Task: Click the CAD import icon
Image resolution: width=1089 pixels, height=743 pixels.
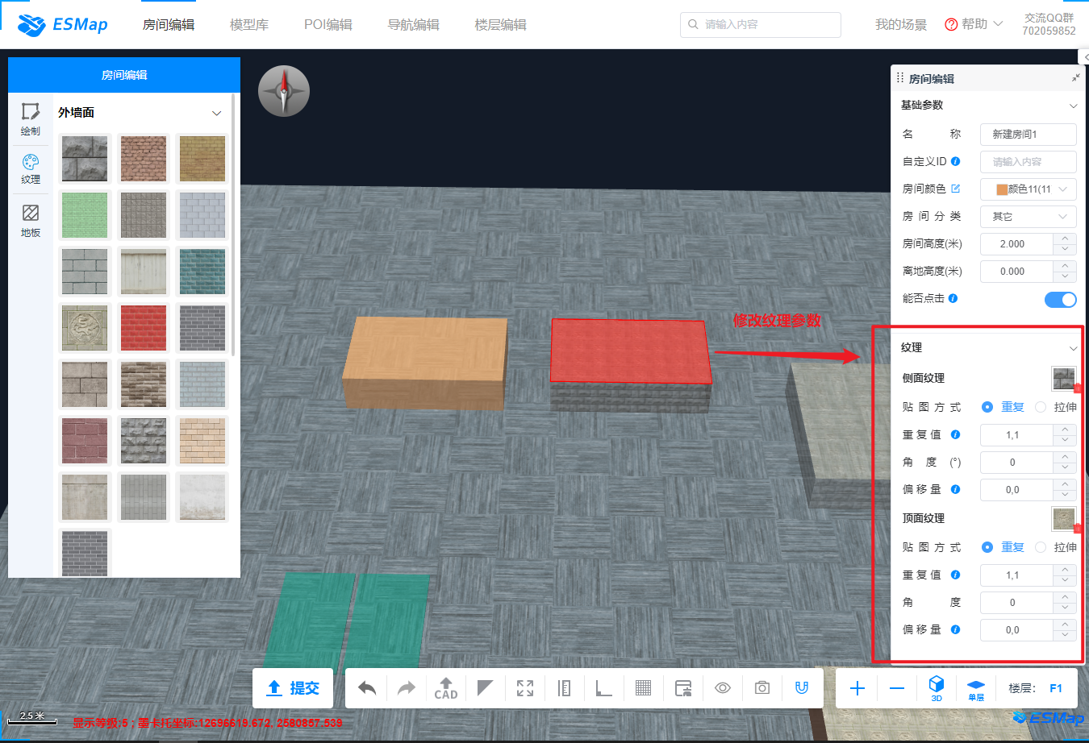Action: point(446,688)
